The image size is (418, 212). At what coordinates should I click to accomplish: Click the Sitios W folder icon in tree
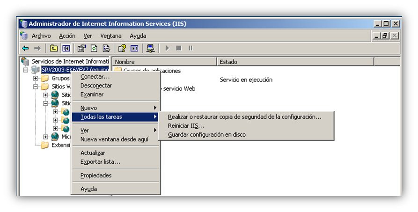point(45,87)
